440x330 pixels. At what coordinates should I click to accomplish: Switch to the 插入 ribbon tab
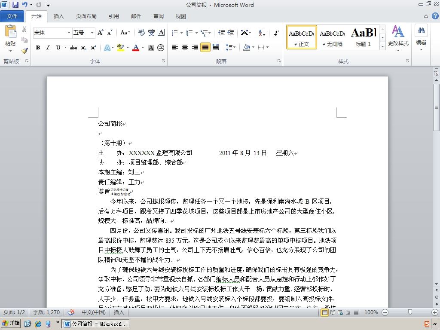coord(58,16)
